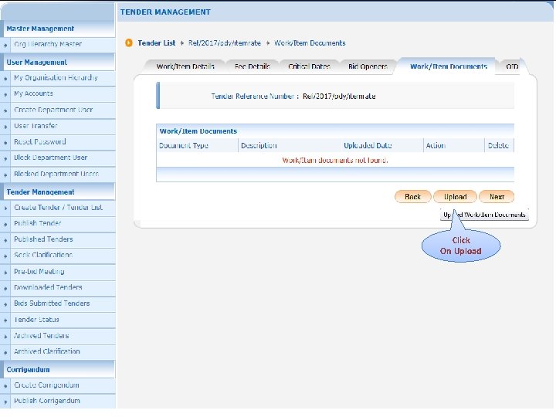Image resolution: width=556 pixels, height=417 pixels.
Task: Click arrow icon beside Tender Status
Action: tap(5, 320)
